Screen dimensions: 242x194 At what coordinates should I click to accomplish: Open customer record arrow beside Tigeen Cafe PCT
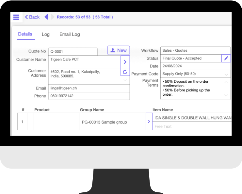(x=125, y=62)
